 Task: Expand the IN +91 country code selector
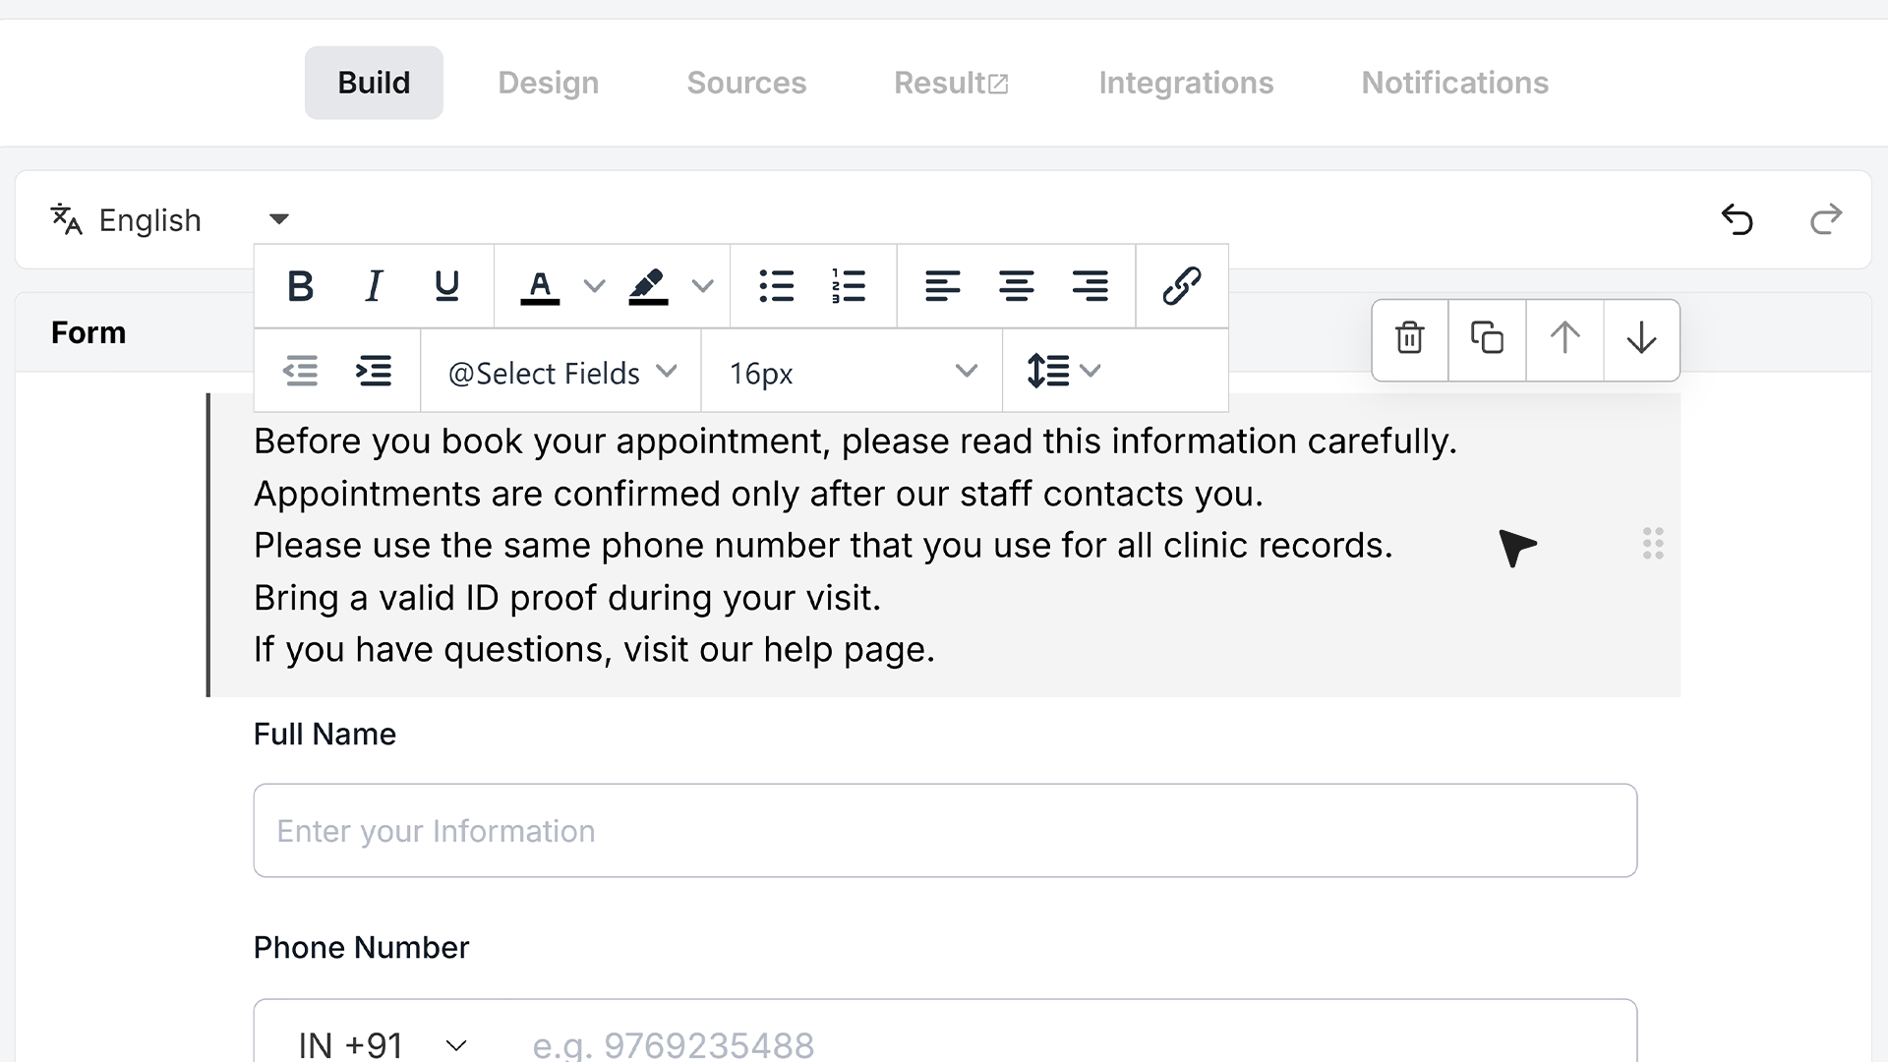383,1043
